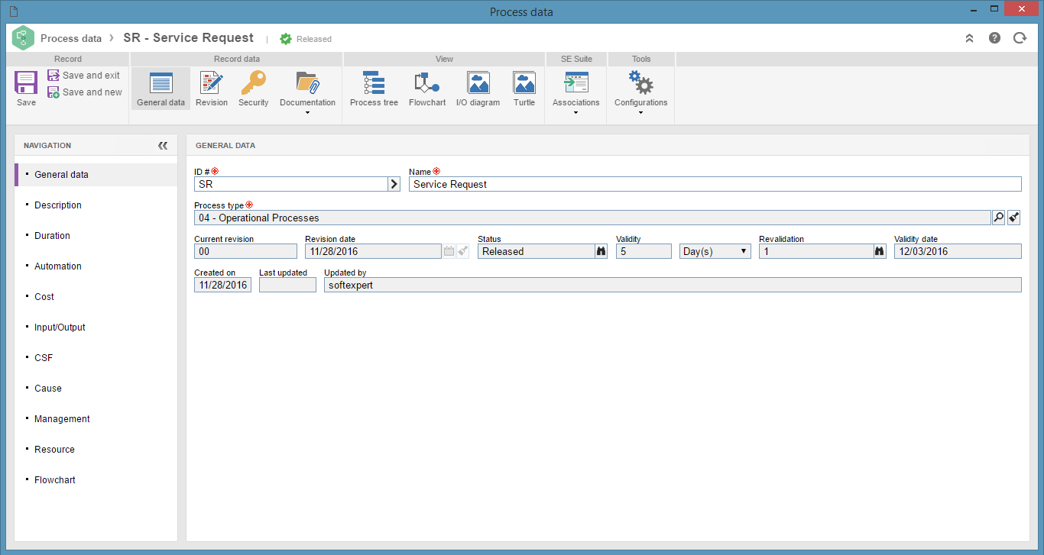
Task: Click the Process type field
Action: click(x=592, y=218)
